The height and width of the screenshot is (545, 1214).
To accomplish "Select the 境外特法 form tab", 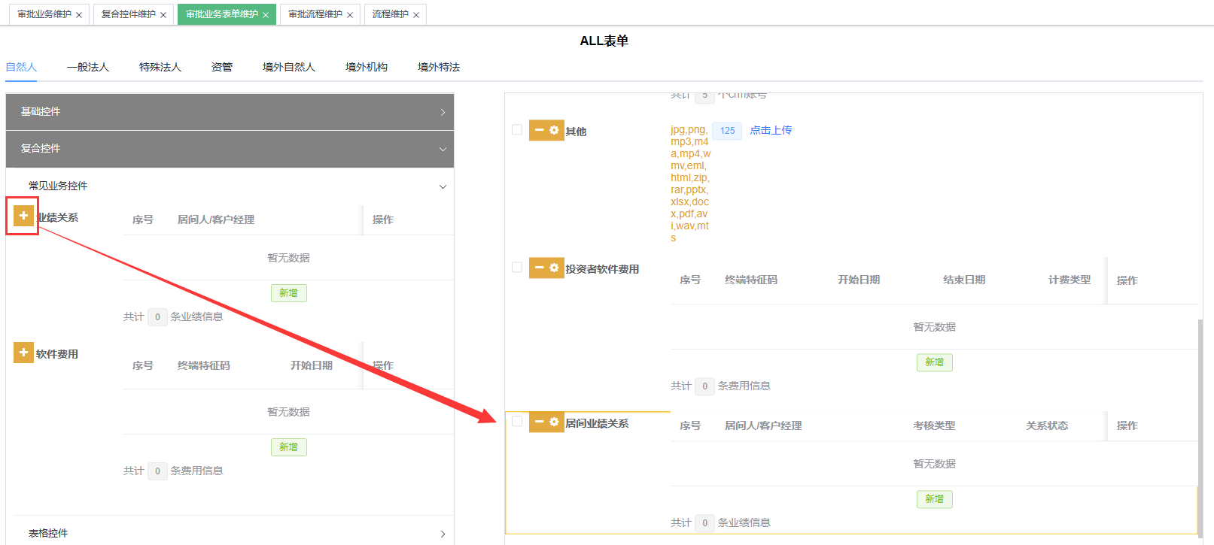I will (x=439, y=67).
